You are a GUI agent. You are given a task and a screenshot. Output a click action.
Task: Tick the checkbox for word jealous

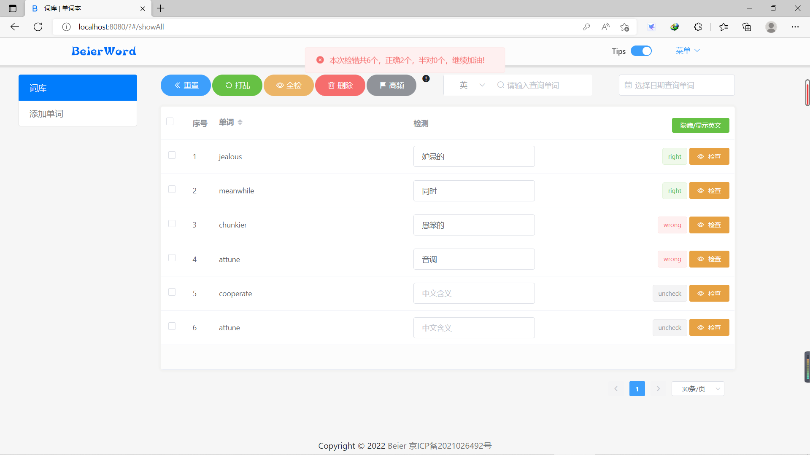pos(172,155)
